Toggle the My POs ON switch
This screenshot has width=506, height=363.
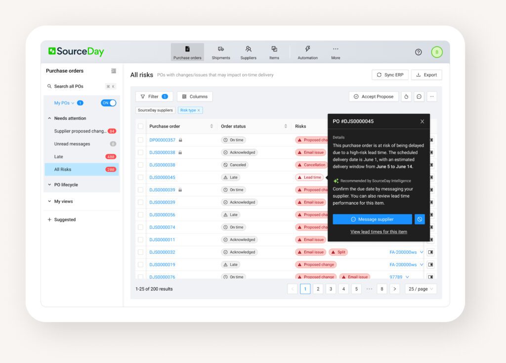pos(108,103)
